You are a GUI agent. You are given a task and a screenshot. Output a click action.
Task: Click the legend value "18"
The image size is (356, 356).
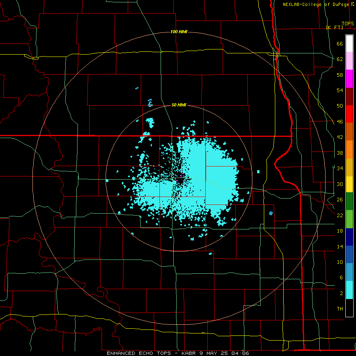click(x=340, y=231)
